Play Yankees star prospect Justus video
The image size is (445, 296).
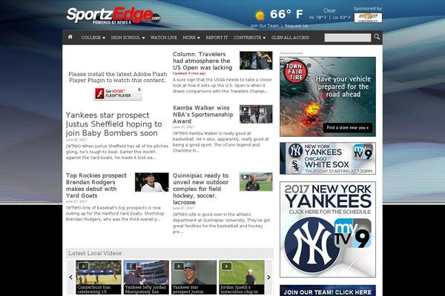point(194,277)
